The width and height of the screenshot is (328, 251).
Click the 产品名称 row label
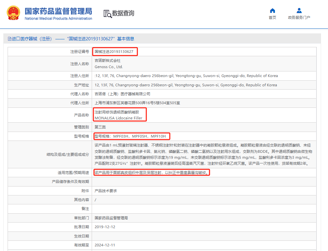coord(81,115)
